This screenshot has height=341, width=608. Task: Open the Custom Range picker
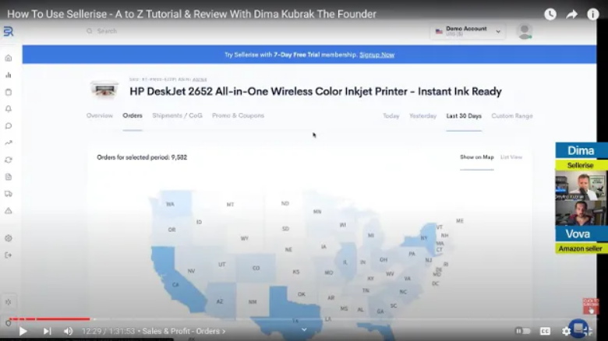[x=512, y=116]
